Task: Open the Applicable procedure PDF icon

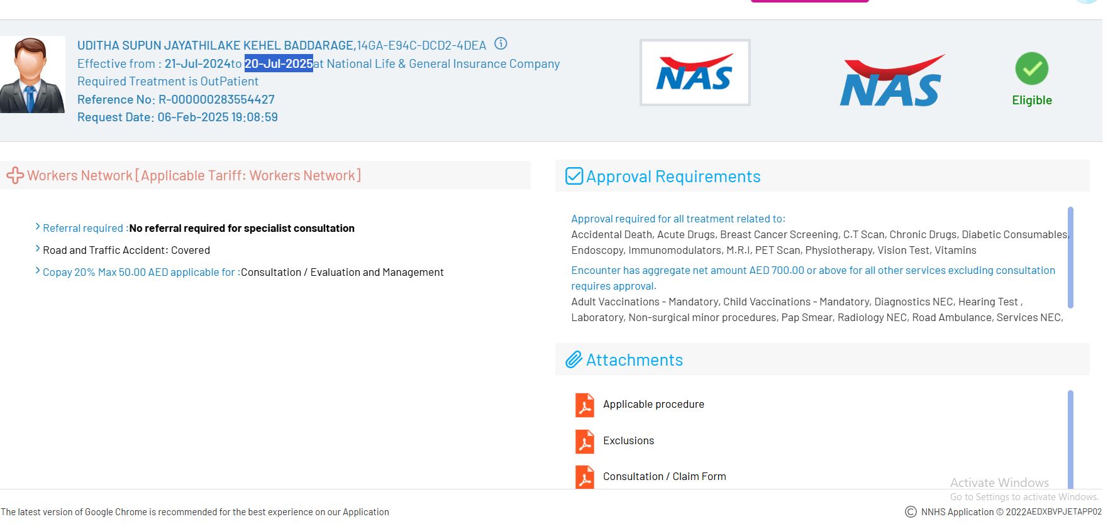Action: point(585,405)
